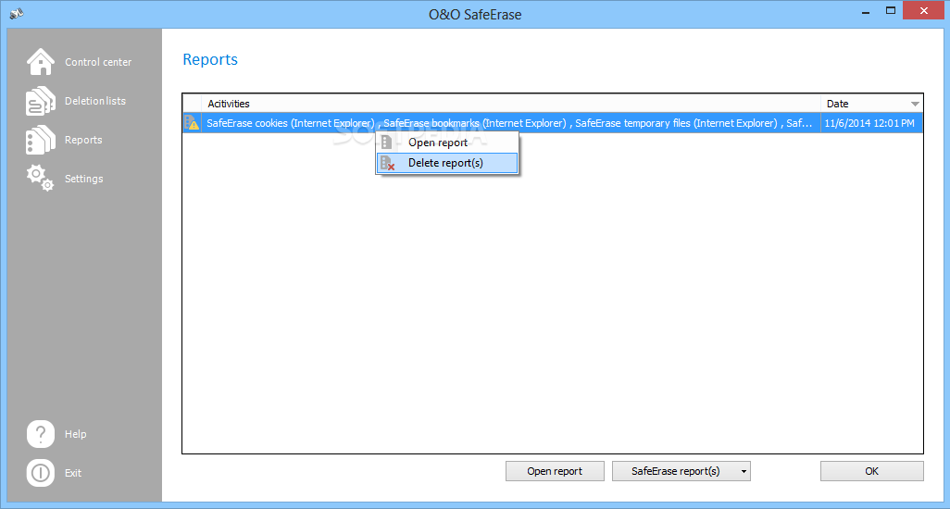This screenshot has height=509, width=950.
Task: Go to Deletionlists text label
Action: (x=95, y=101)
